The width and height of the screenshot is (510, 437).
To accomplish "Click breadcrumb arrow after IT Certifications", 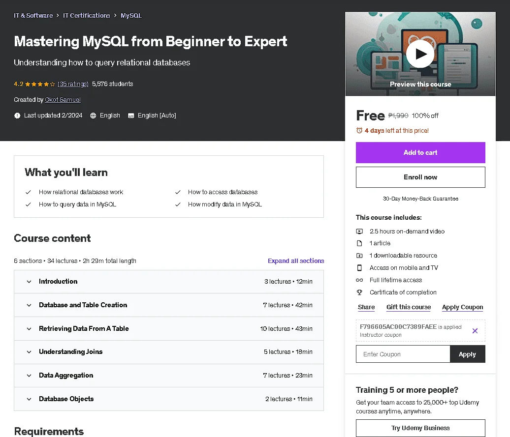I will (x=115, y=16).
